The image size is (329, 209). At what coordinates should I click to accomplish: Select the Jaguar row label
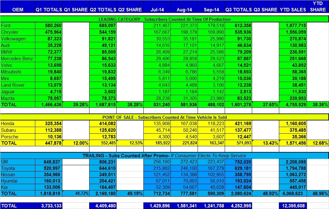click(x=18, y=92)
